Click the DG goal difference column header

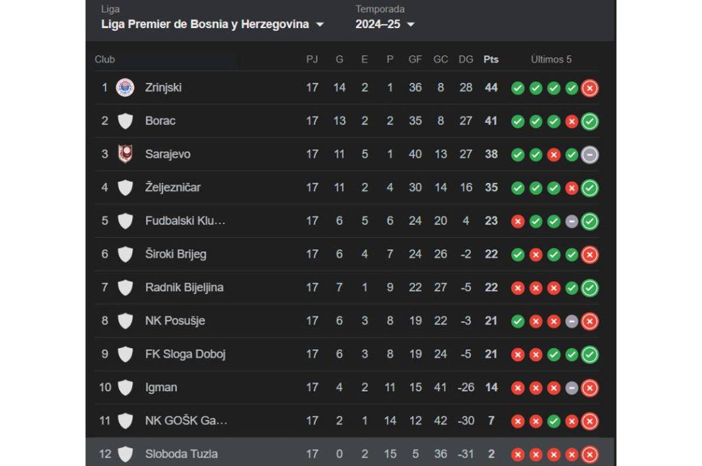[x=466, y=60]
